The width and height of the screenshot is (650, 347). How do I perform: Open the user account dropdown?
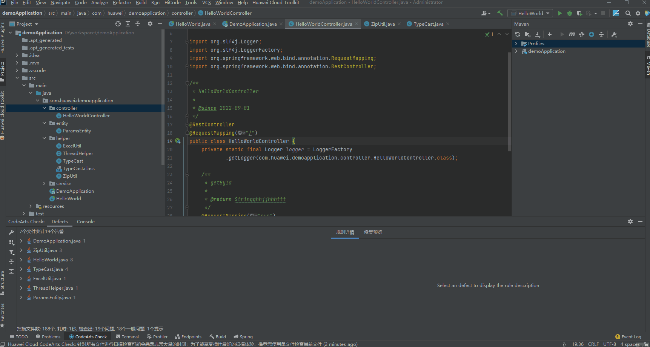coord(486,13)
